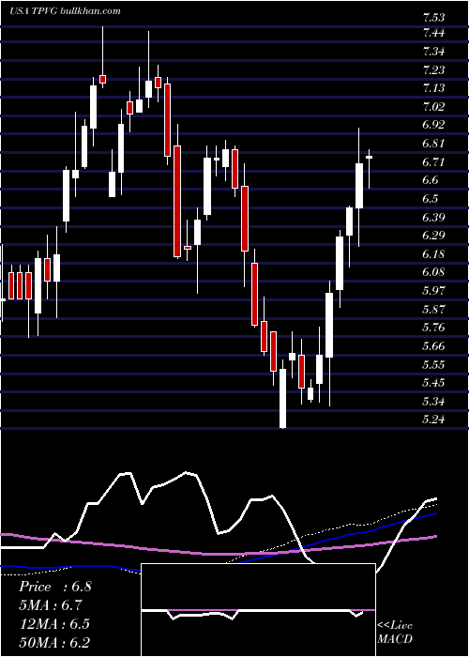Click the 6.39 price axis label
This screenshot has height=657, width=469.
point(433,217)
